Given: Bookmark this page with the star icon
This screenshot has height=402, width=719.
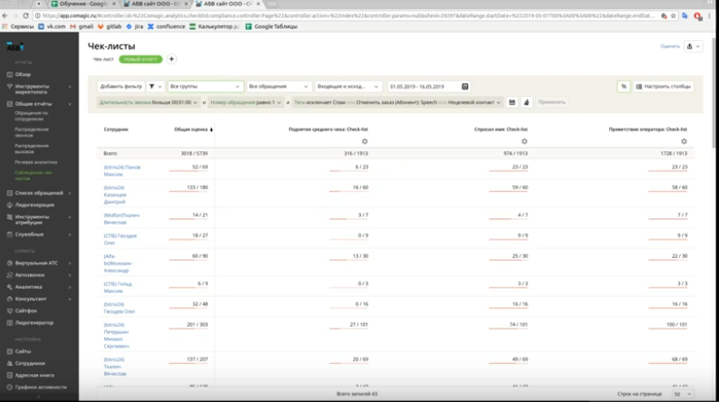Looking at the screenshot, I should [673, 15].
